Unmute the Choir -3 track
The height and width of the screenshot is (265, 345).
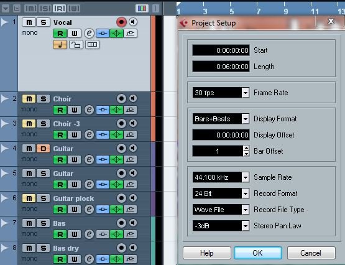coord(29,124)
